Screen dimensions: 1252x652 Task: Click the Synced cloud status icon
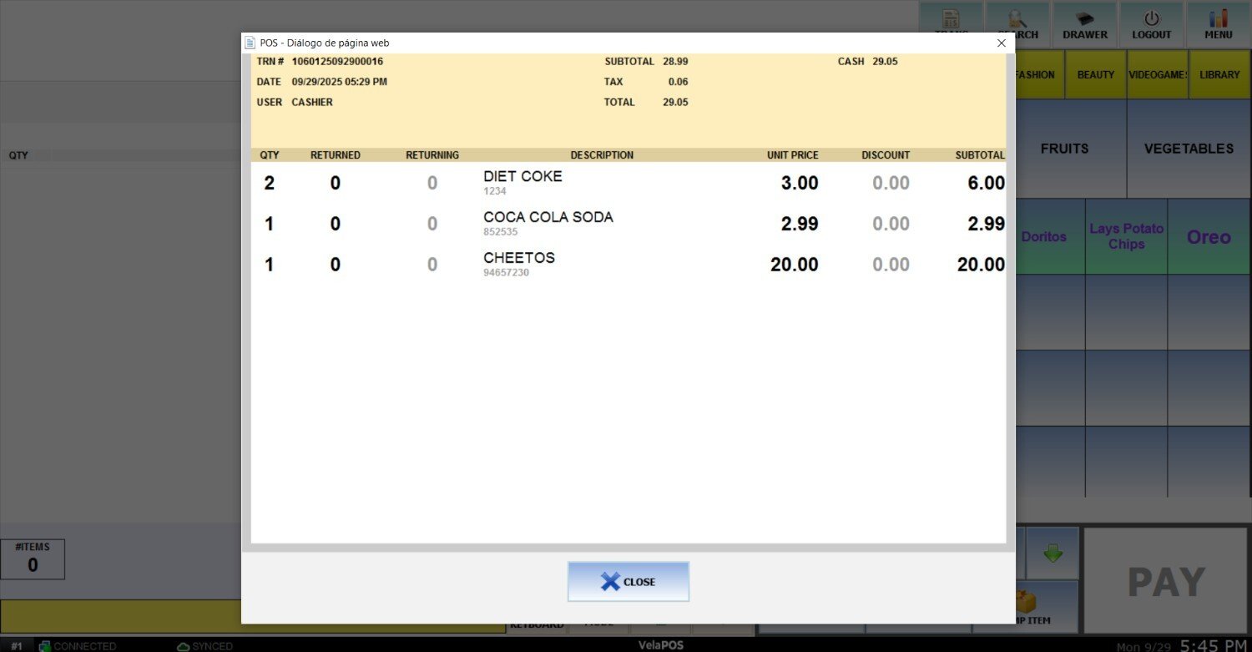(x=184, y=646)
